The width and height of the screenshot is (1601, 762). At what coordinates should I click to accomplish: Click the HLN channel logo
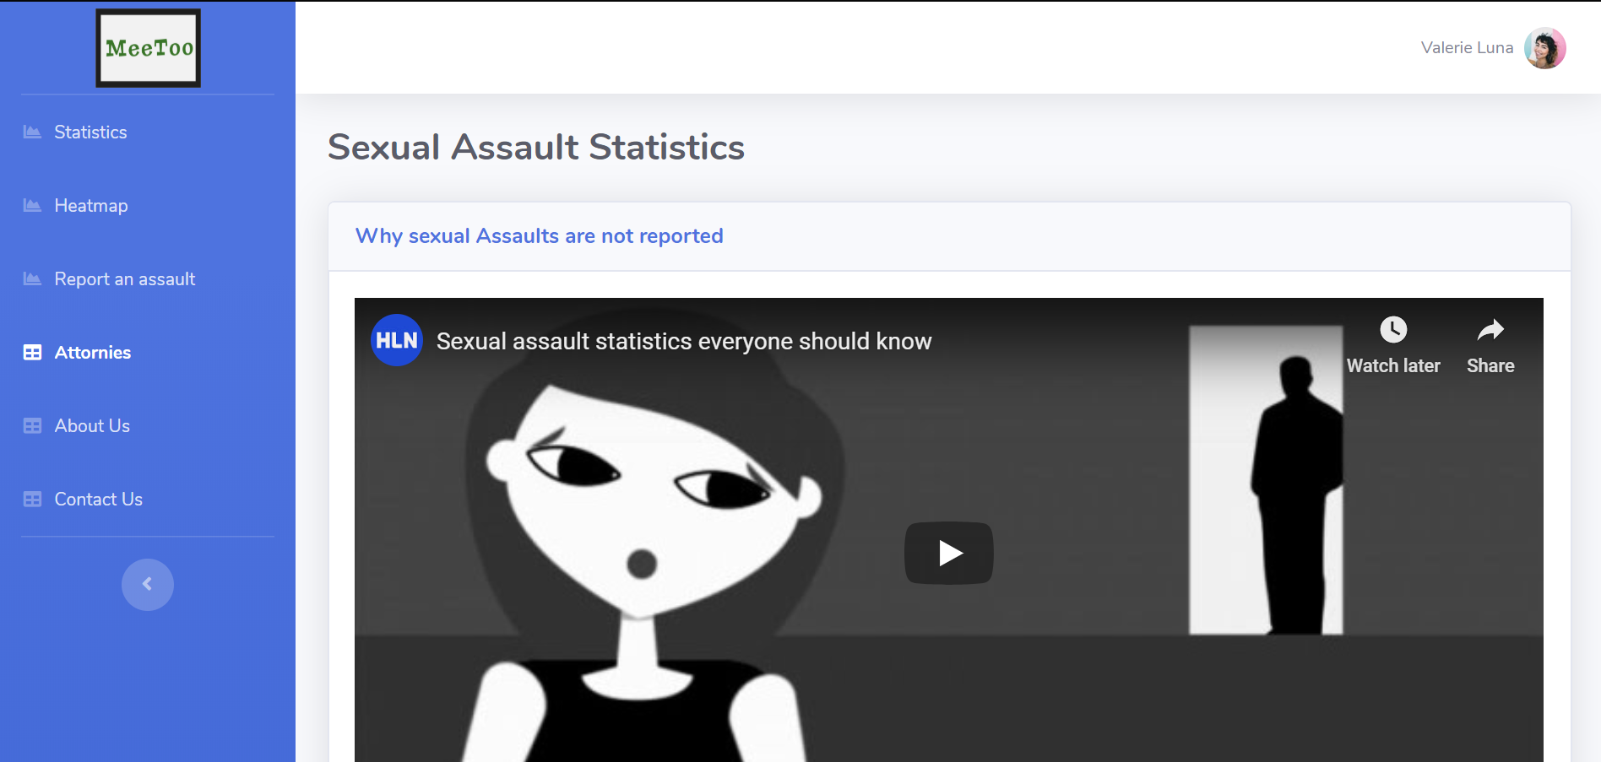coord(397,340)
